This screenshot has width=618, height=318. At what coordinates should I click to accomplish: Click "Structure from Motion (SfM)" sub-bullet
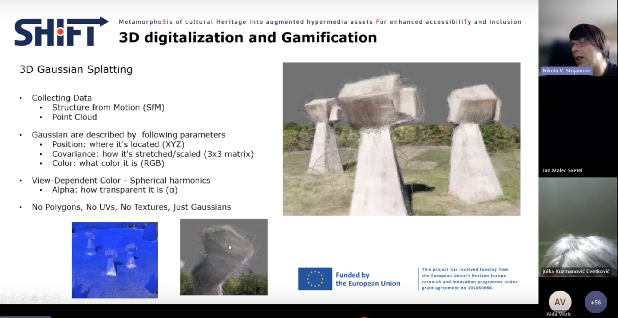coord(108,108)
